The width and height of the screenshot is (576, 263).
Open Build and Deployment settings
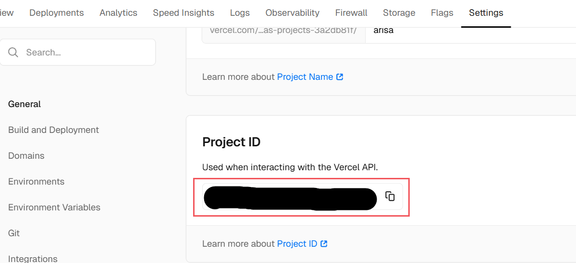click(x=54, y=130)
